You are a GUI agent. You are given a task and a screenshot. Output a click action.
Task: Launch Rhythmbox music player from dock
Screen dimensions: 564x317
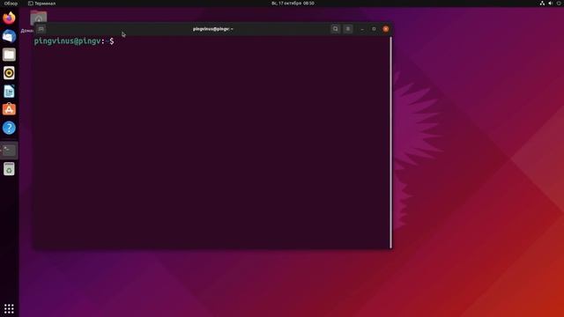(x=9, y=73)
